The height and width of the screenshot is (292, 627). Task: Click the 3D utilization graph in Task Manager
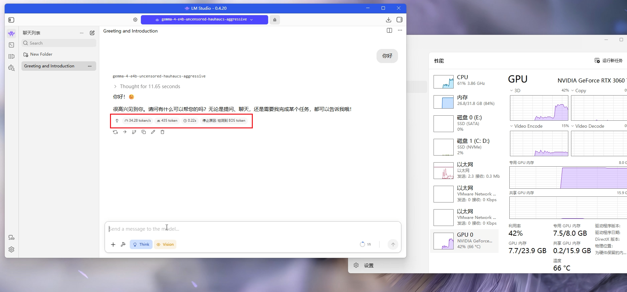[x=539, y=108]
